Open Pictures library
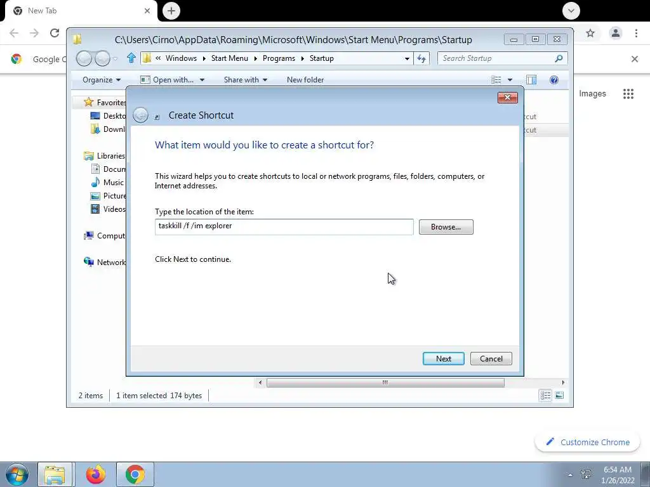650x487 pixels. click(x=108, y=196)
